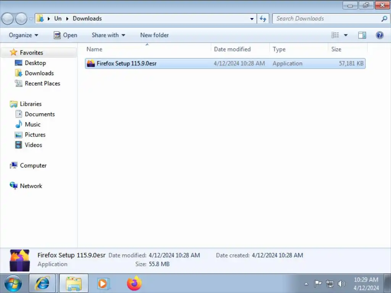Image resolution: width=391 pixels, height=293 pixels.
Task: Open the Videos library
Action: [34, 145]
